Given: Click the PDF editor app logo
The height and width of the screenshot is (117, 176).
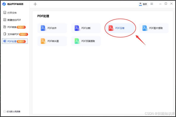Looking at the screenshot, I should click(4, 4).
